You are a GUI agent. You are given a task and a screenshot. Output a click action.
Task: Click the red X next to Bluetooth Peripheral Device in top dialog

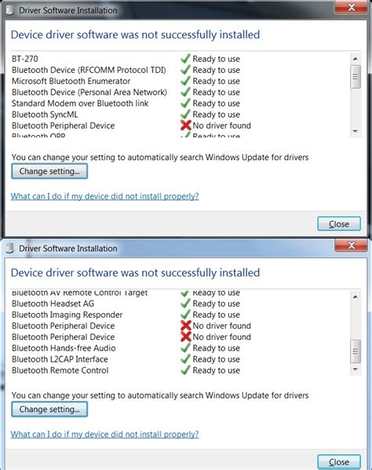click(186, 126)
